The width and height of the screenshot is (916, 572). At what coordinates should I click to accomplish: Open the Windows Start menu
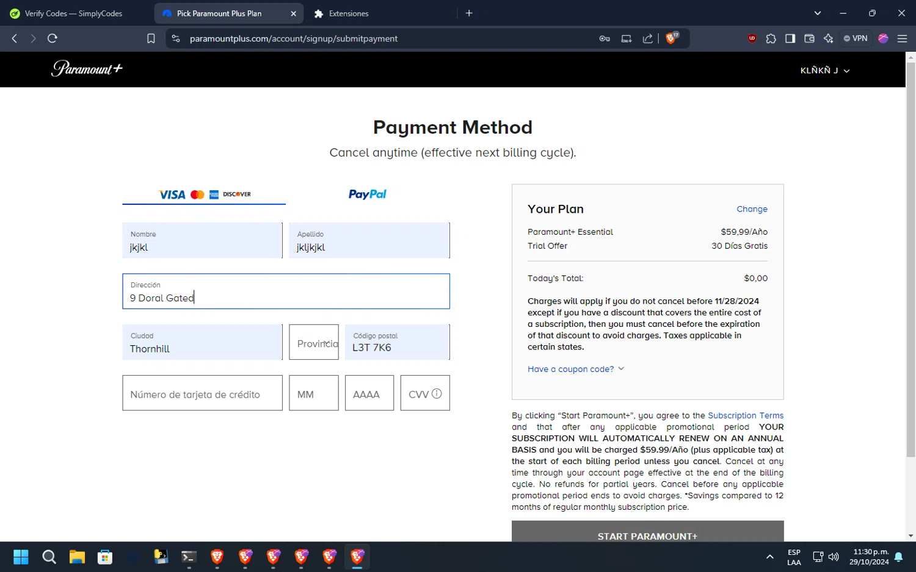pos(21,557)
